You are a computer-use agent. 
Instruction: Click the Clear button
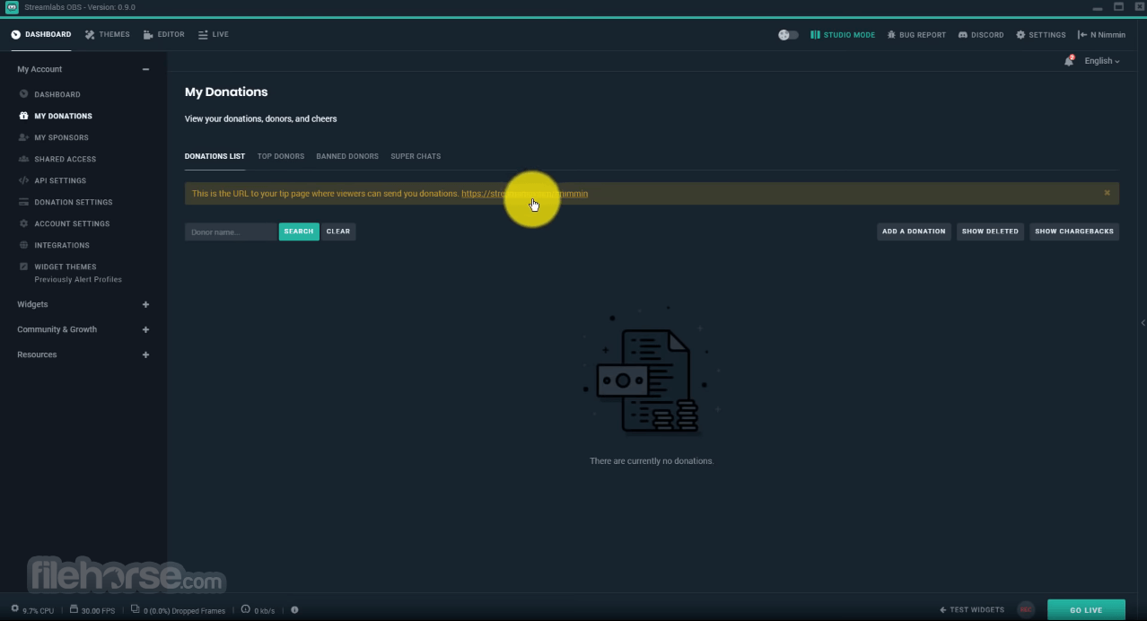(x=338, y=232)
